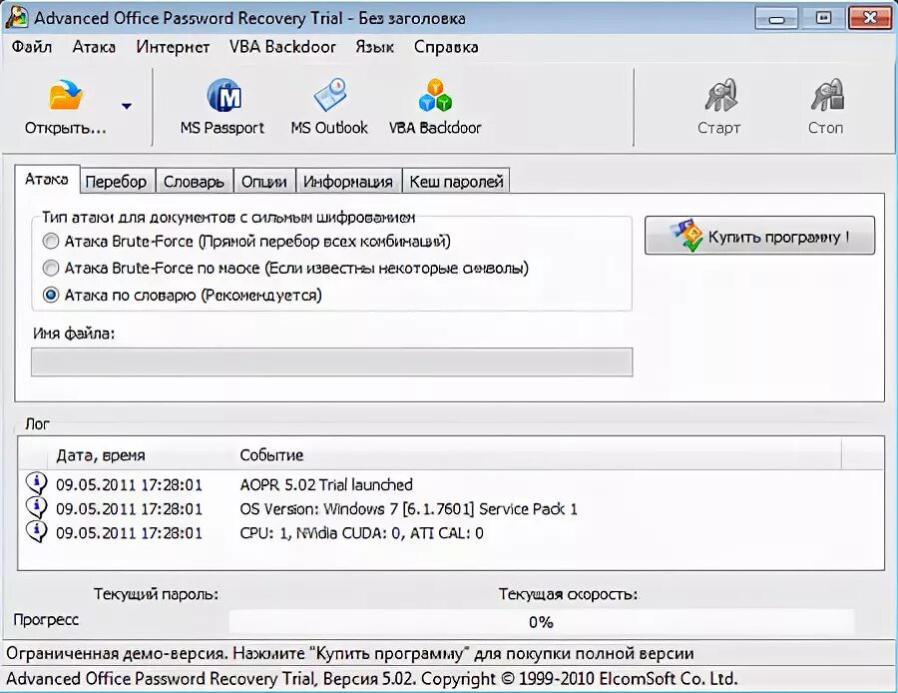The height and width of the screenshot is (693, 898).
Task: Click info icon of CPU log row
Action: point(37,532)
